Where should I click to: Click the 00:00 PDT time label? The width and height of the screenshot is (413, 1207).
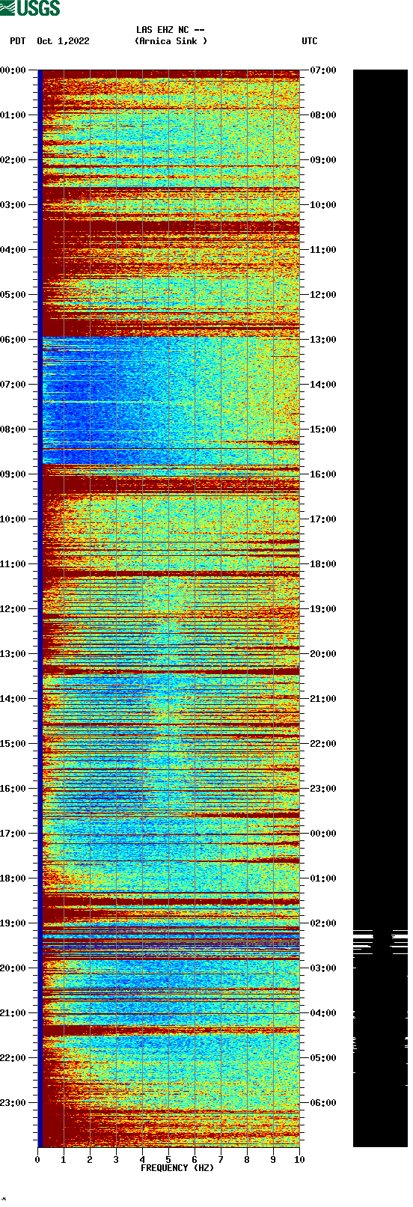[x=13, y=70]
